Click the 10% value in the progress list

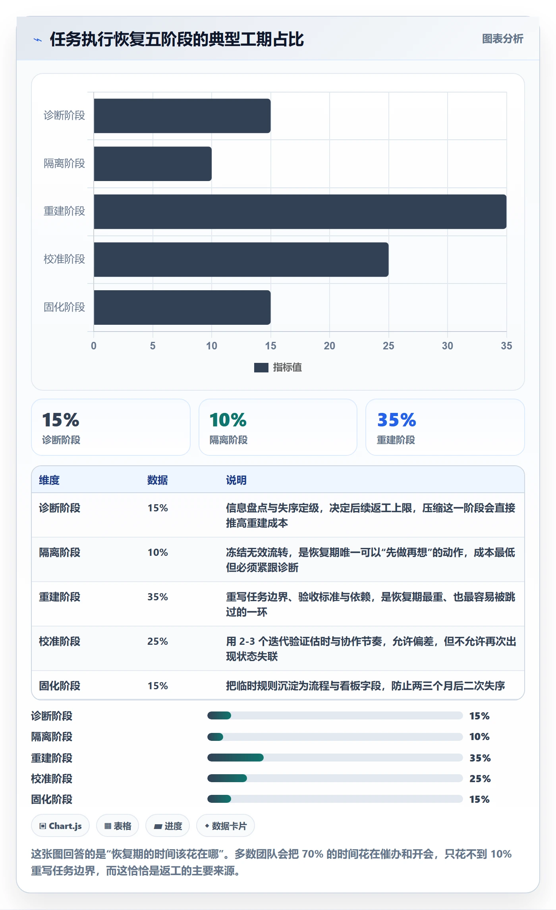(479, 737)
